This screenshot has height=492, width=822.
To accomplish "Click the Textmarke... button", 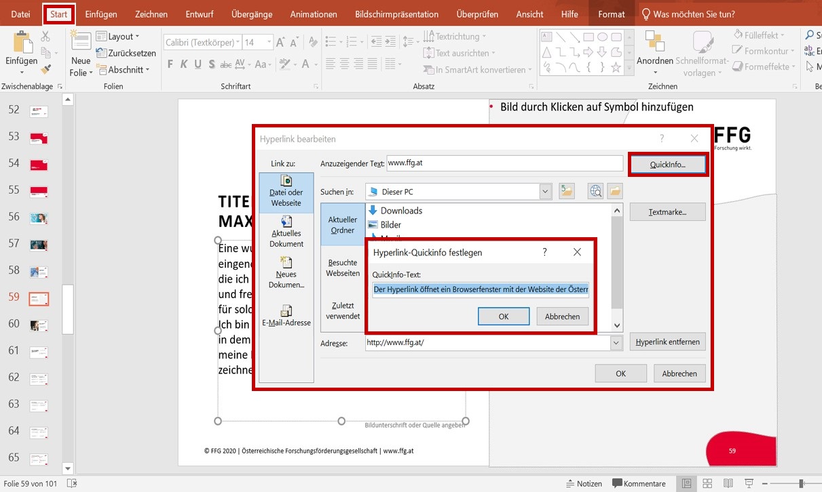I will pos(668,212).
